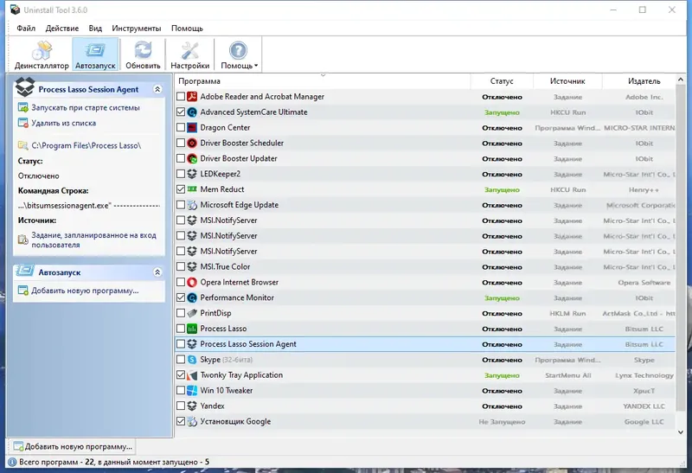The height and width of the screenshot is (473, 692).
Task: Click Удалить из списка link
Action: [x=63, y=123]
